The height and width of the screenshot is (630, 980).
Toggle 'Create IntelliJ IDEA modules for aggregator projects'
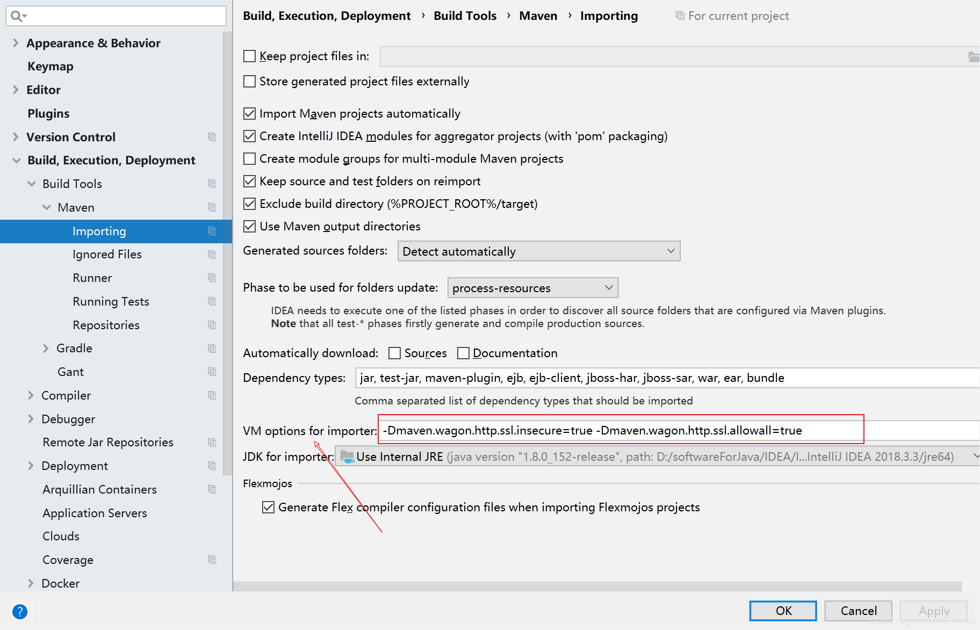(249, 136)
